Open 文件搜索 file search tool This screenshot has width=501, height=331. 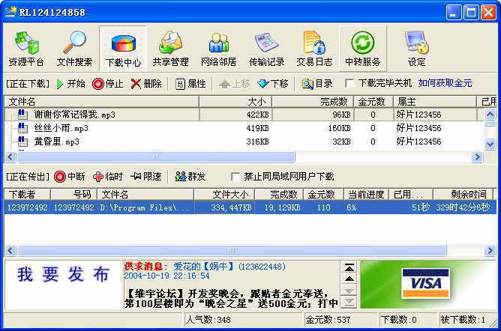[x=74, y=48]
